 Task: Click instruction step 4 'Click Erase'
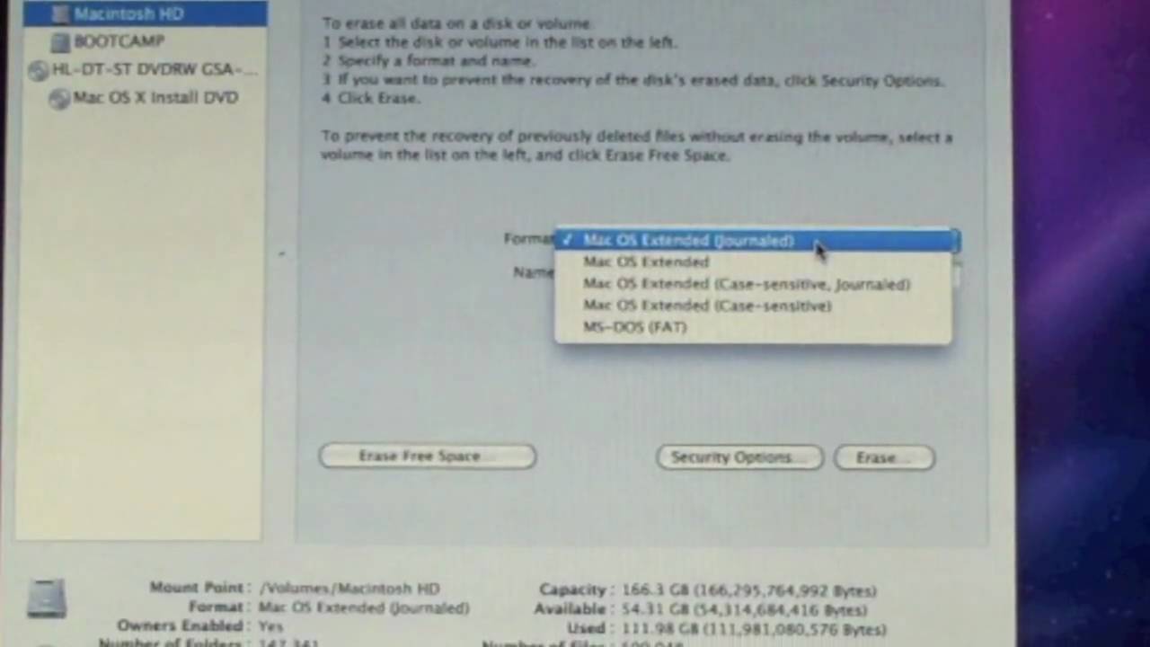(370, 98)
